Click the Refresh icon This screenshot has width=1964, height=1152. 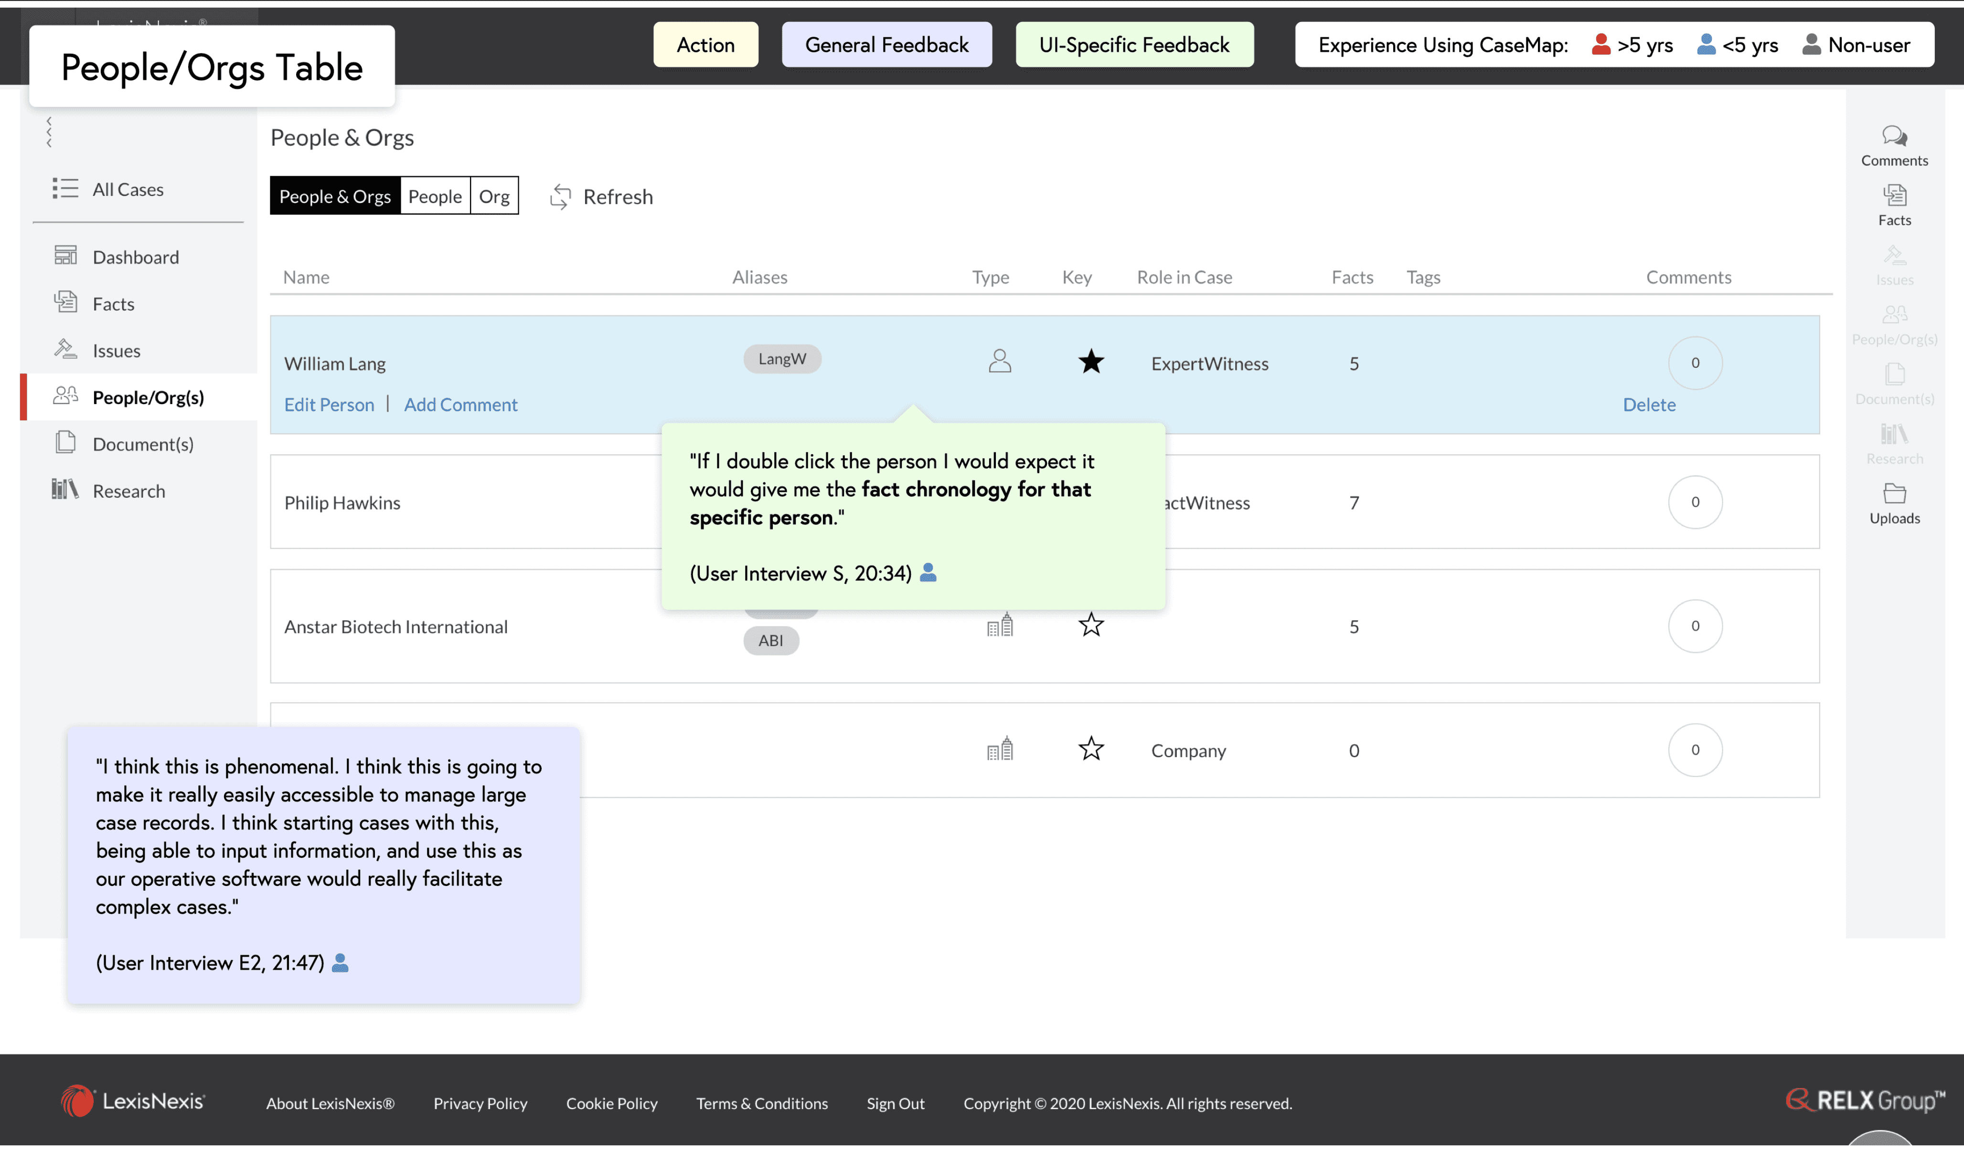tap(560, 196)
